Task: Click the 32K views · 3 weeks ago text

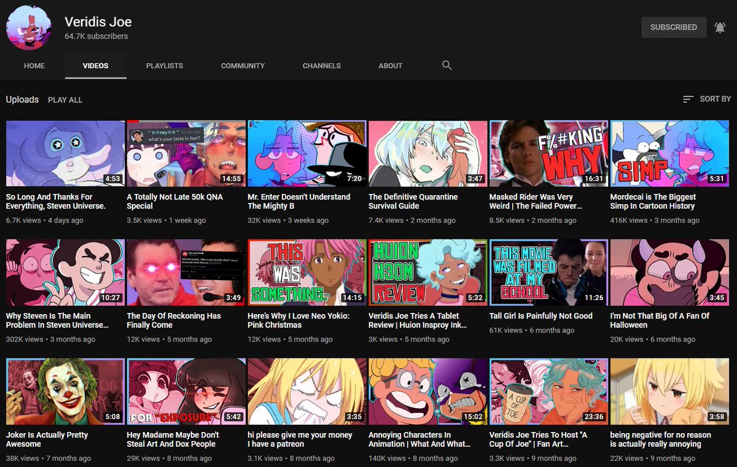Action: (288, 220)
